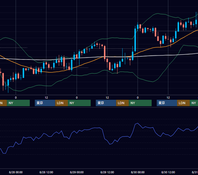This screenshot has width=198, height=175.
Task: Select the 東京 block ending near 8/29 12:00
Action: click(x=106, y=103)
